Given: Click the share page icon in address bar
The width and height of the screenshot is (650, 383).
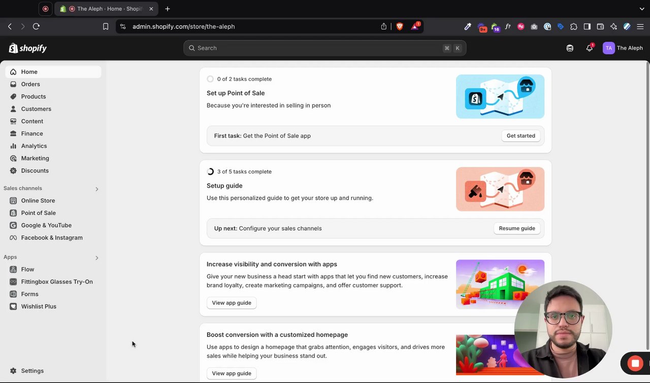Looking at the screenshot, I should click(x=384, y=26).
